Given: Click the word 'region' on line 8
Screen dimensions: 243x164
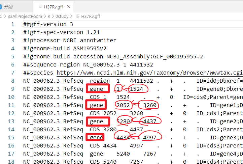Looking at the screenshot, I should pyautogui.click(x=100, y=81).
